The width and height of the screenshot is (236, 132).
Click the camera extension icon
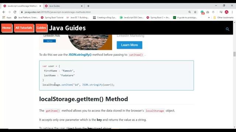point(208,12)
